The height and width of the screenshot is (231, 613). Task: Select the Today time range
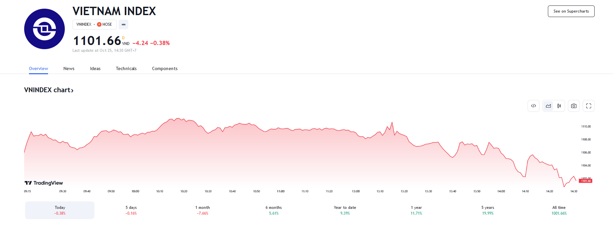coord(60,210)
